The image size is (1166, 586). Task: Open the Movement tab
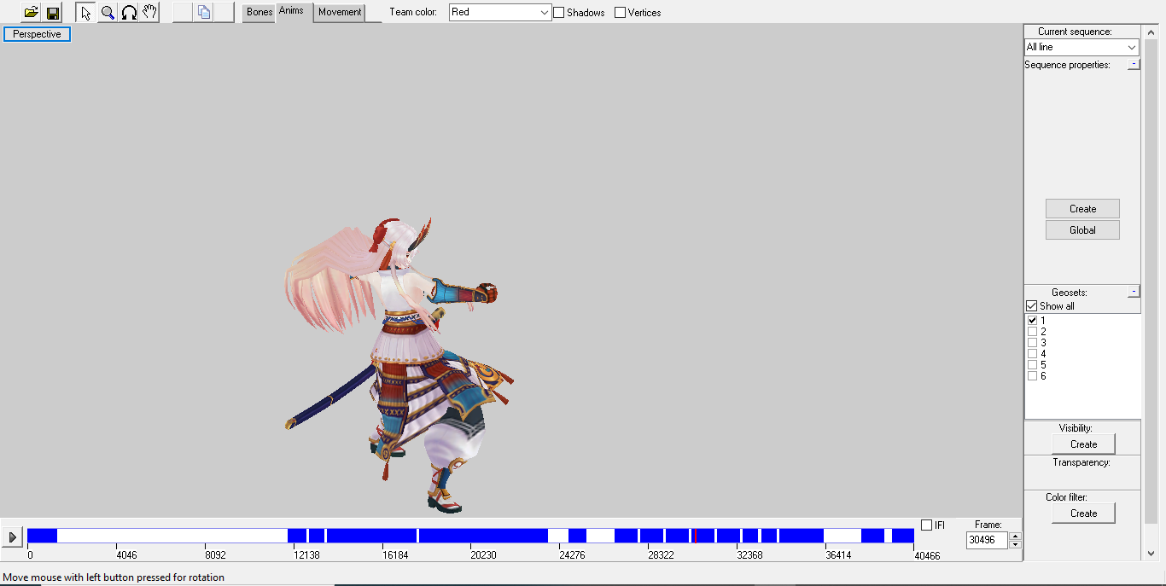340,13
